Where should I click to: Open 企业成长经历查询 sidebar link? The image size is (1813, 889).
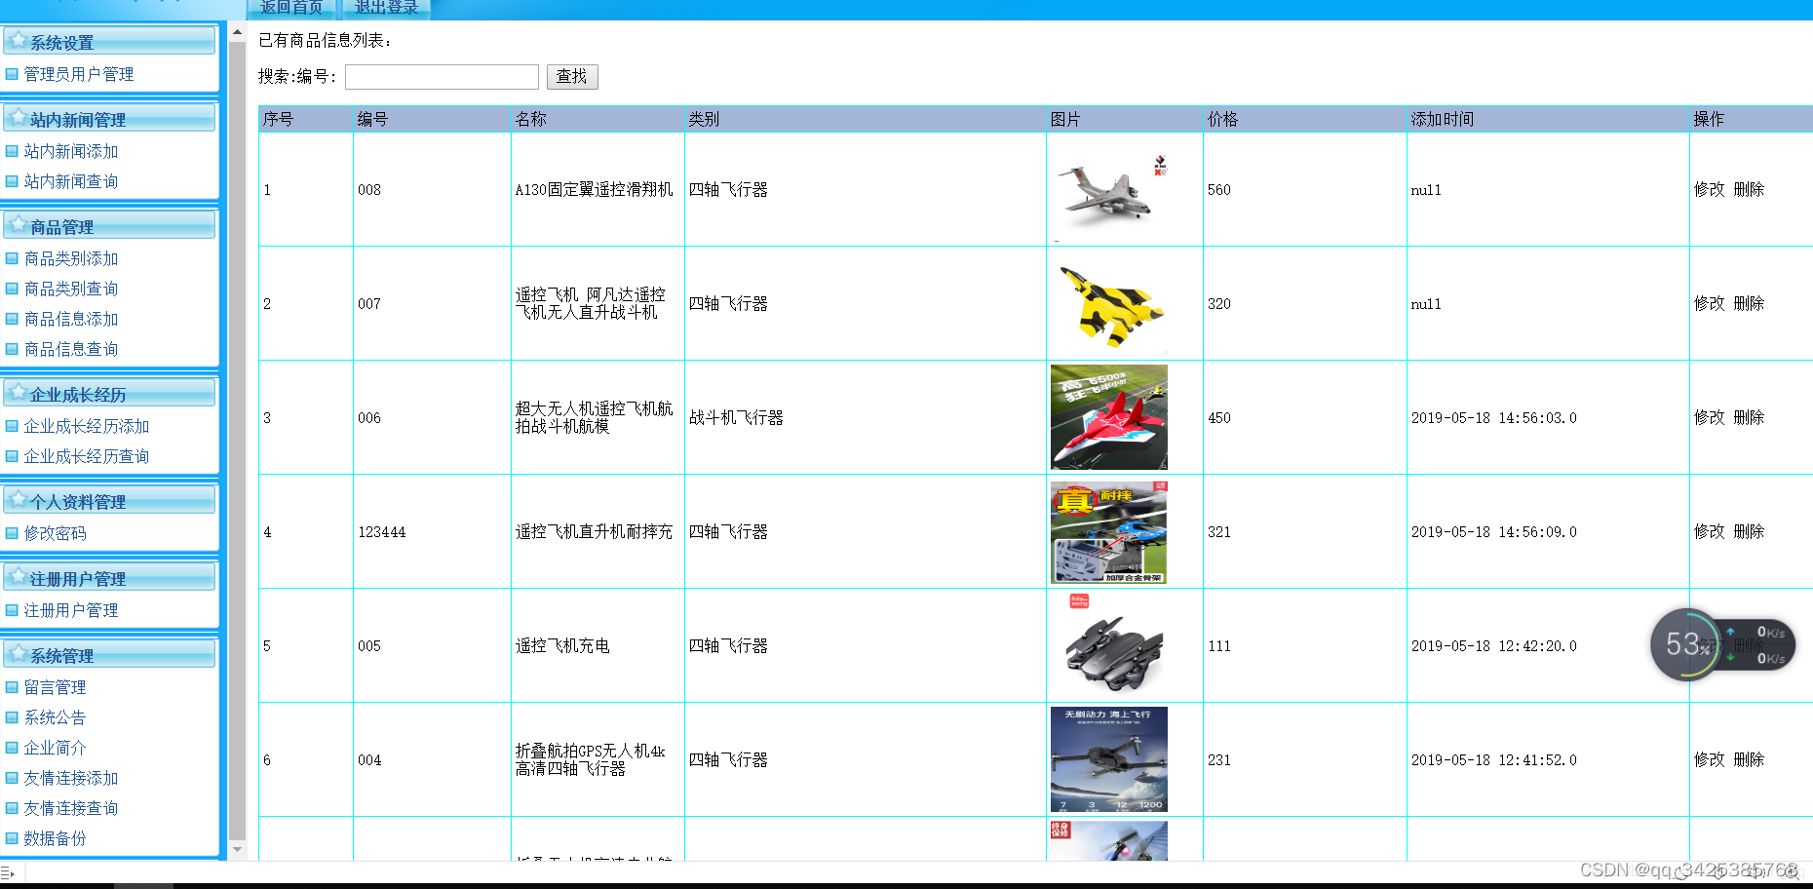point(87,456)
